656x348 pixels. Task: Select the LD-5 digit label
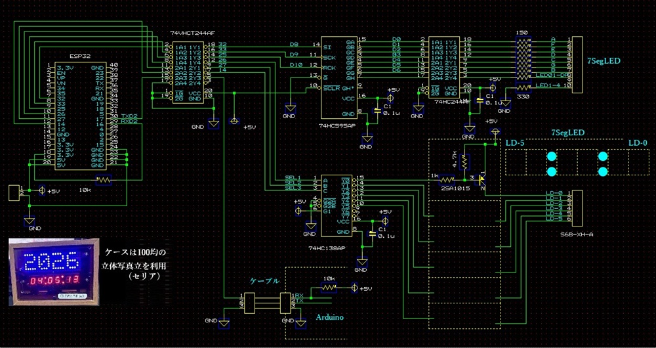[515, 142]
